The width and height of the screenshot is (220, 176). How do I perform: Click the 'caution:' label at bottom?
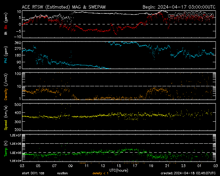click(x=63, y=174)
